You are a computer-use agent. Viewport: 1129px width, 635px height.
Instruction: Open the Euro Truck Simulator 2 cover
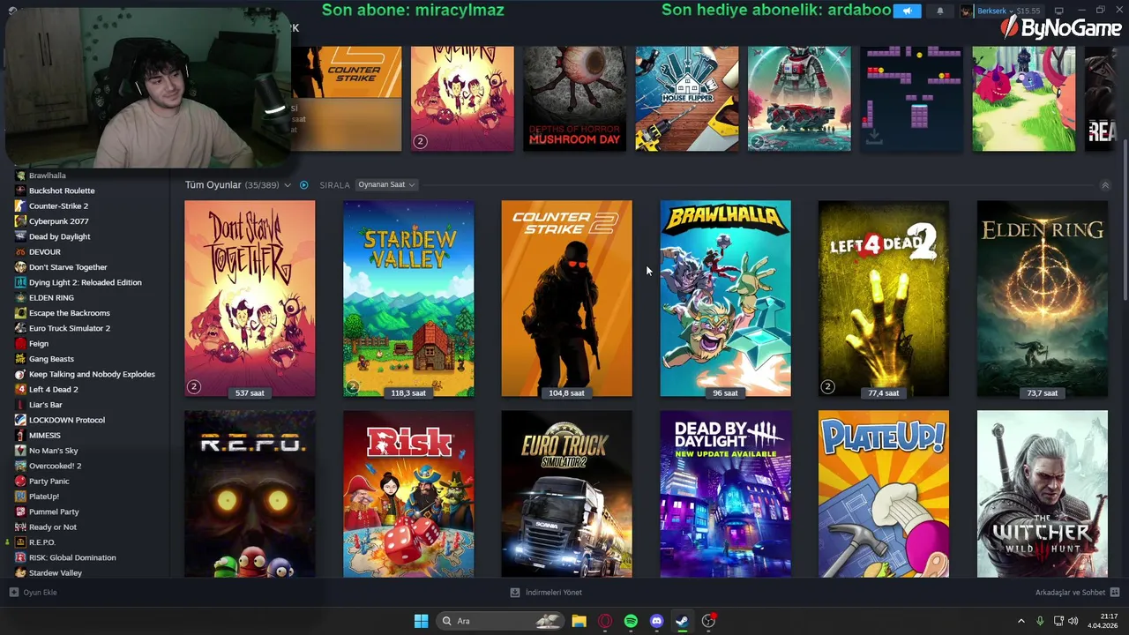coord(566,494)
